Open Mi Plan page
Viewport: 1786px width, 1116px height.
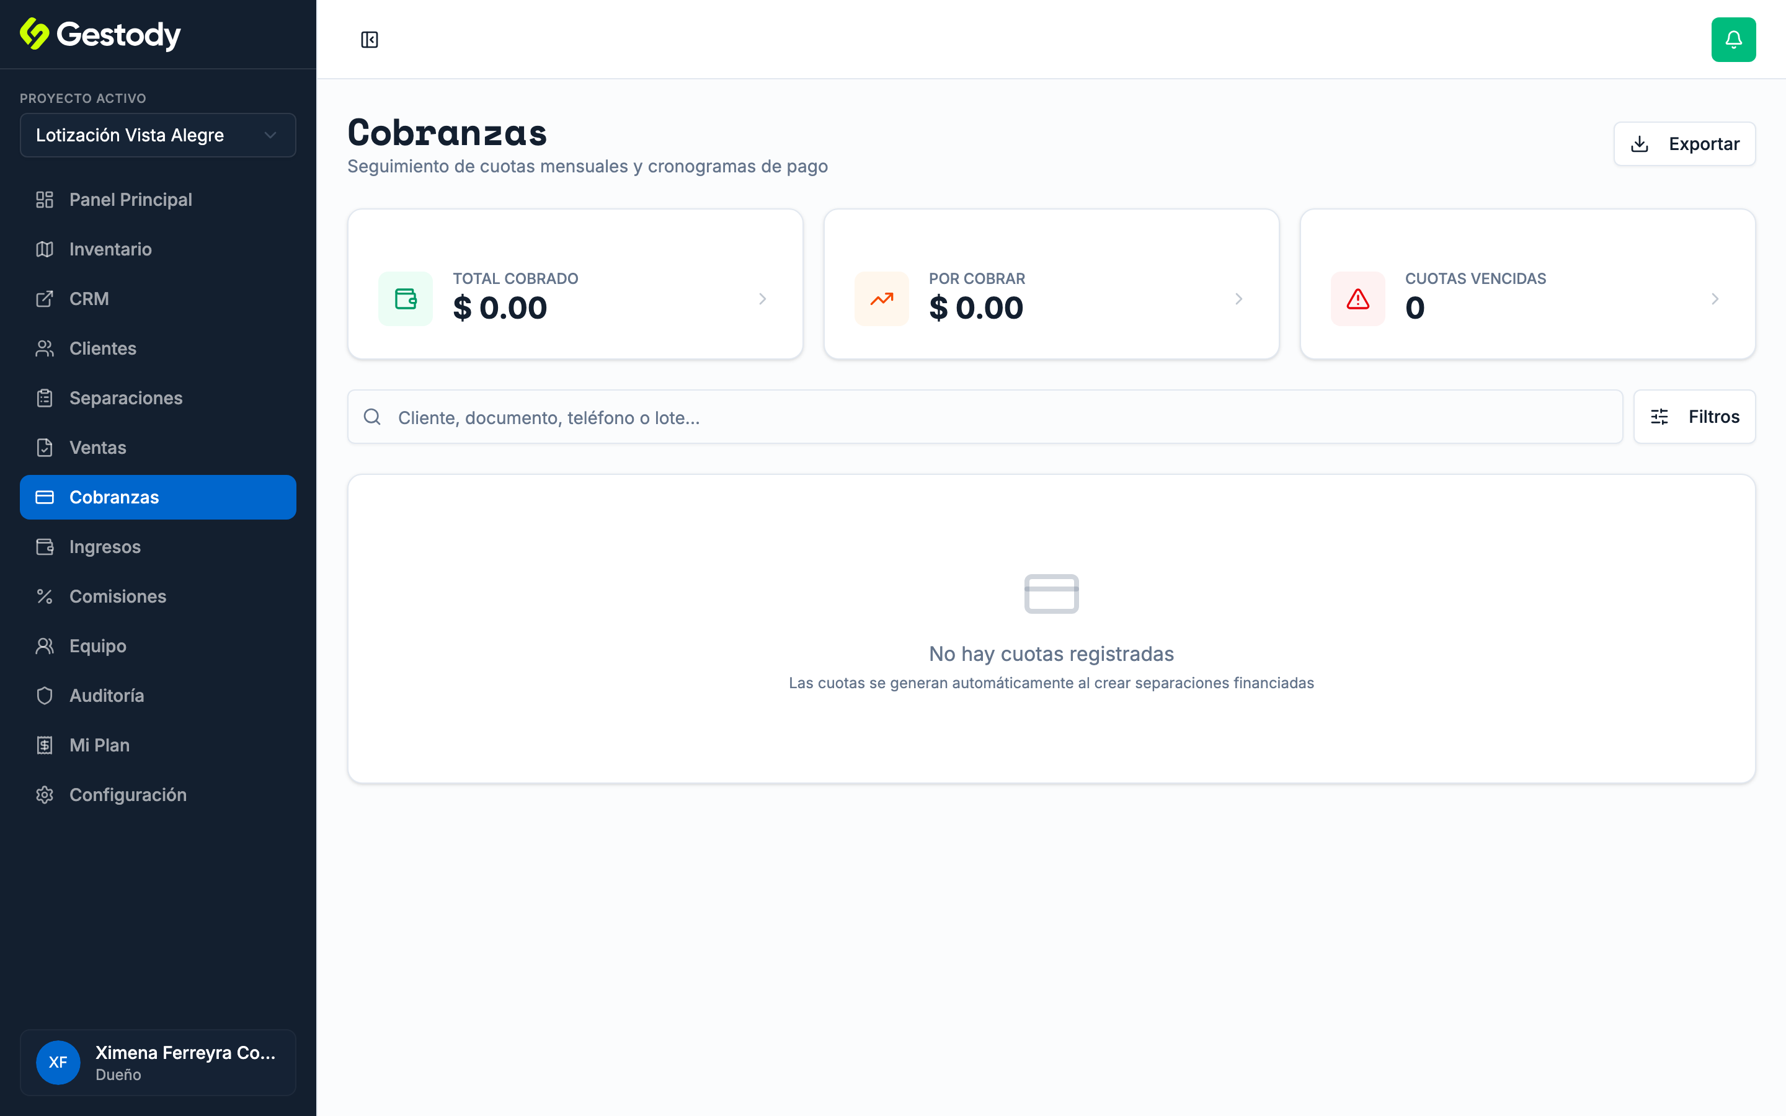(x=158, y=745)
